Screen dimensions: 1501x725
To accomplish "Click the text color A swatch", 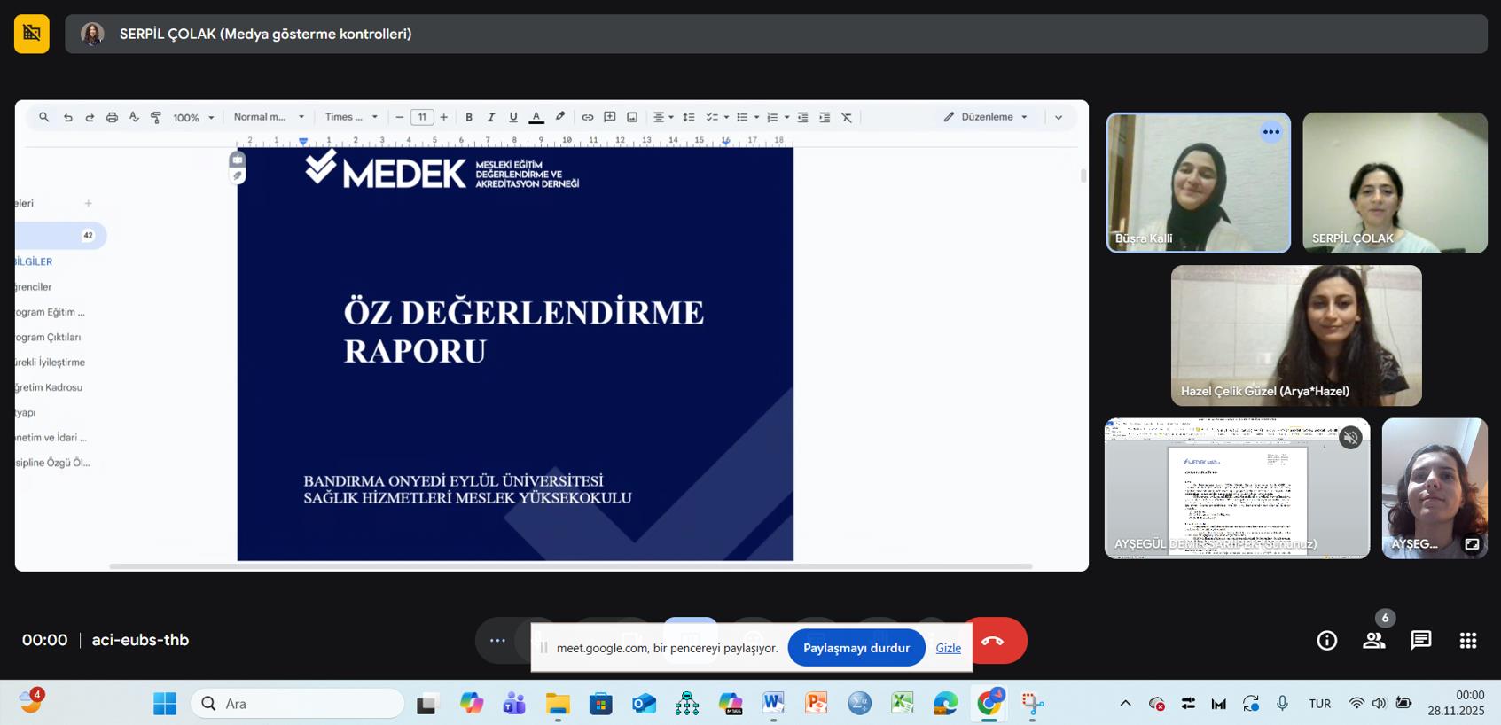I will 536,117.
